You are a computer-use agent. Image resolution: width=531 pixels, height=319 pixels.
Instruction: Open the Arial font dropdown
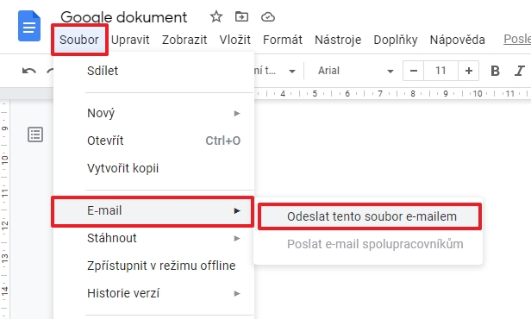point(355,71)
